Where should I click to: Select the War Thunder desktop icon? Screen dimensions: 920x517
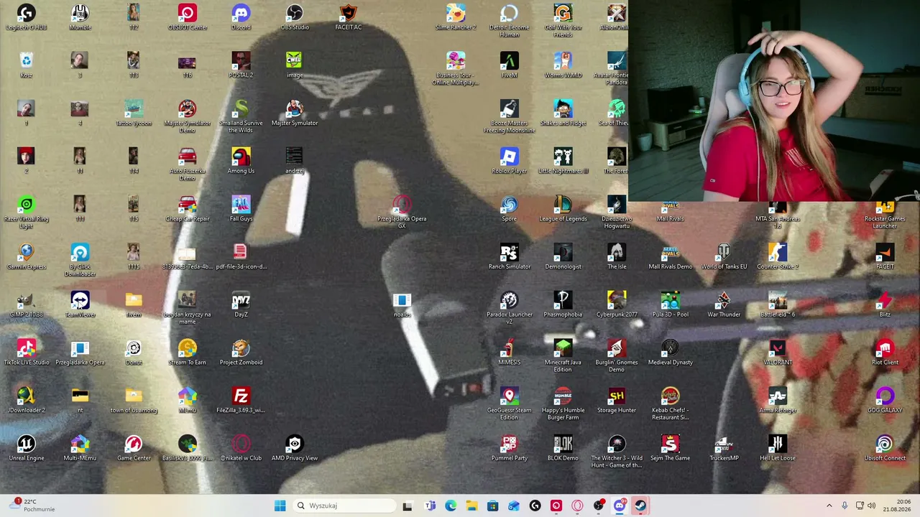tap(724, 305)
